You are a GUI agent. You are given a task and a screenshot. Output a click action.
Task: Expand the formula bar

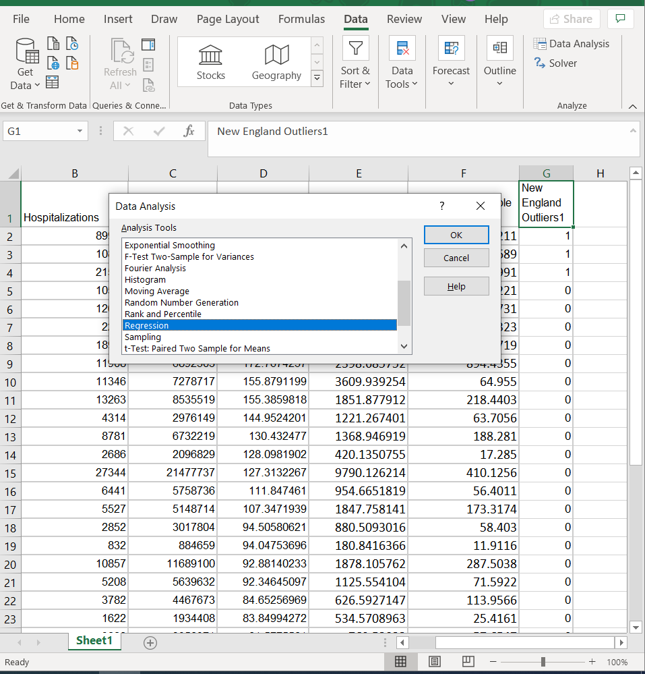[x=633, y=131]
